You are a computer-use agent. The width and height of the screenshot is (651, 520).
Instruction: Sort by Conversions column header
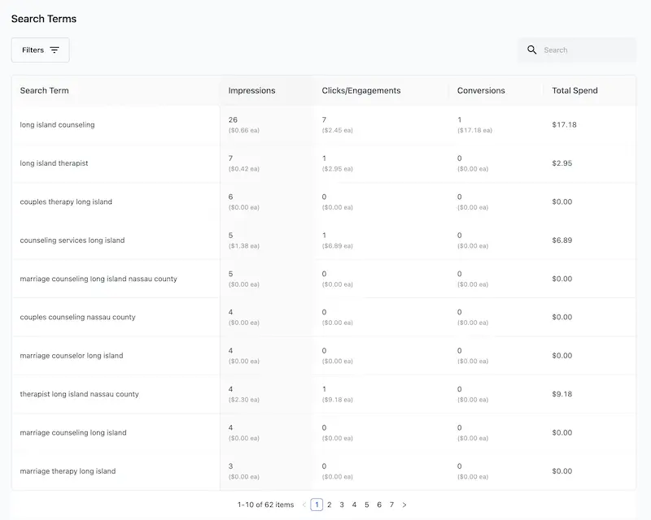pos(481,90)
